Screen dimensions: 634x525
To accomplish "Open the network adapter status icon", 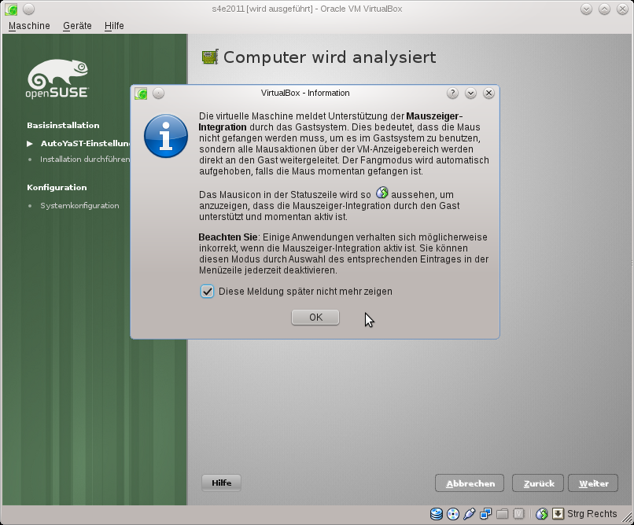I will (x=485, y=514).
